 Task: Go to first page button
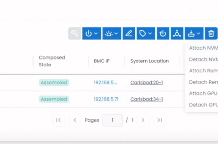pyautogui.click(x=58, y=120)
